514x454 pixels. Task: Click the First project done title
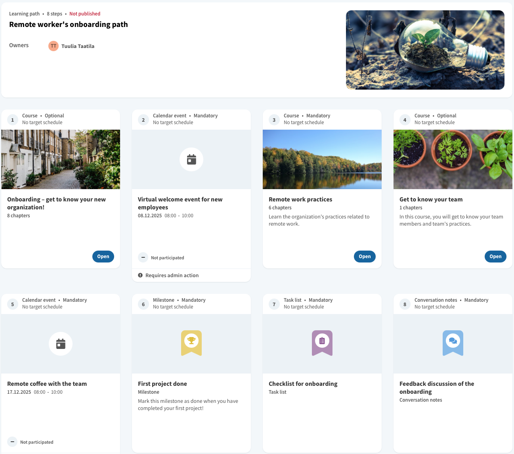[162, 384]
